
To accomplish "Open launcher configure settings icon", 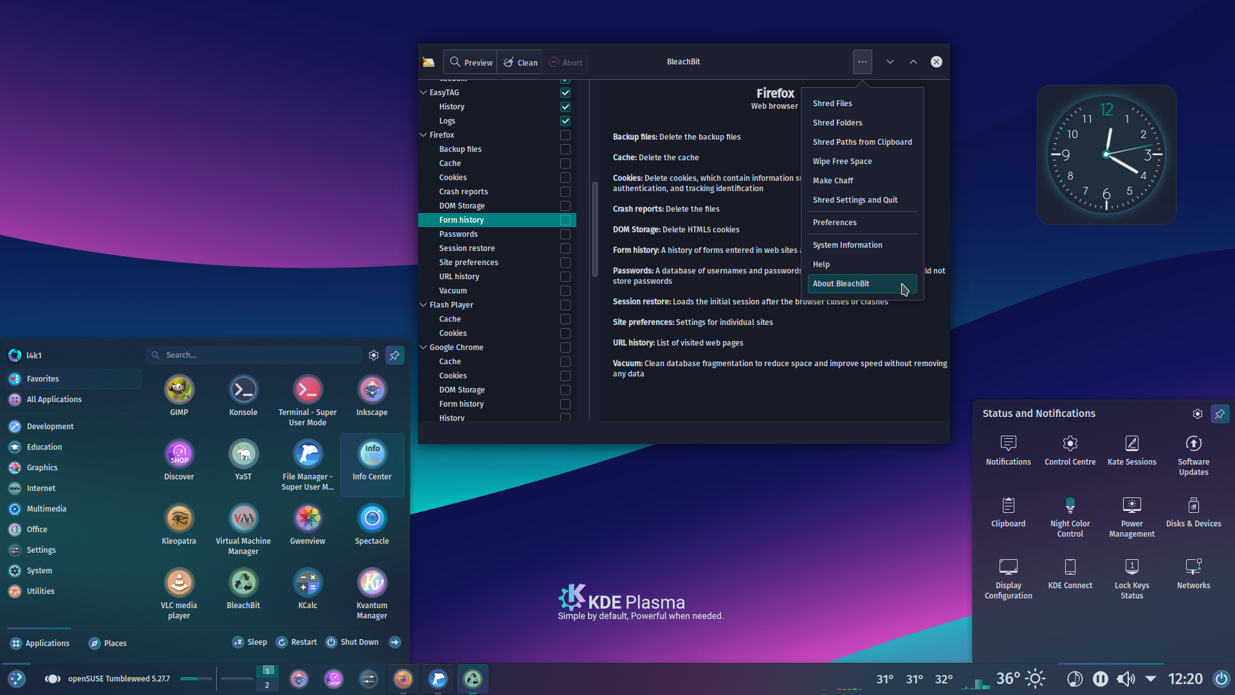I will (x=374, y=355).
